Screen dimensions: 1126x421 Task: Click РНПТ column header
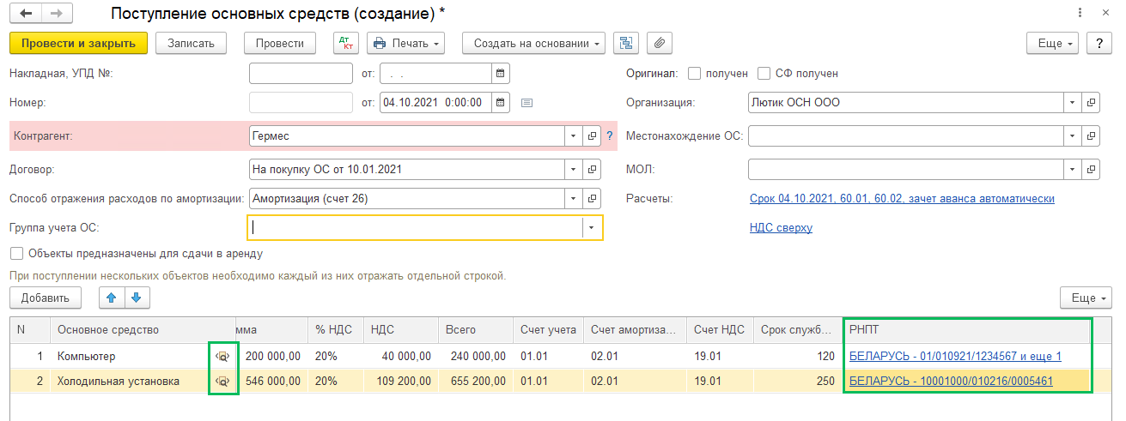967,330
